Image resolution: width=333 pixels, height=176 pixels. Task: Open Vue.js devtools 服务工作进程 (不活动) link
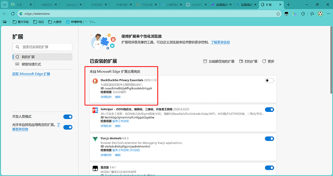pos(126,150)
